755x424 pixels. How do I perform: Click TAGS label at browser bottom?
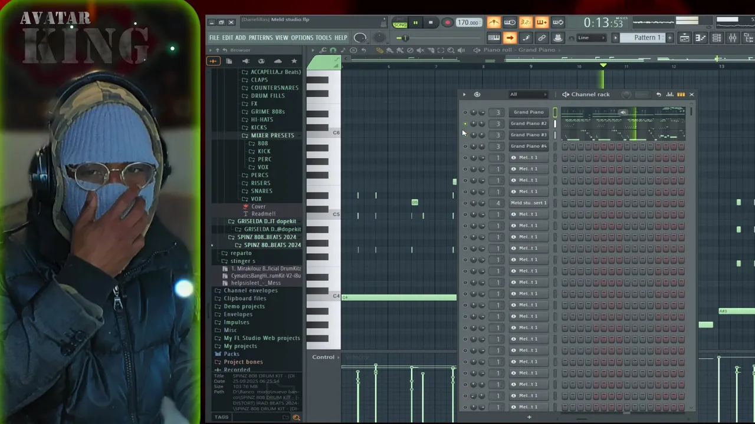coord(221,417)
